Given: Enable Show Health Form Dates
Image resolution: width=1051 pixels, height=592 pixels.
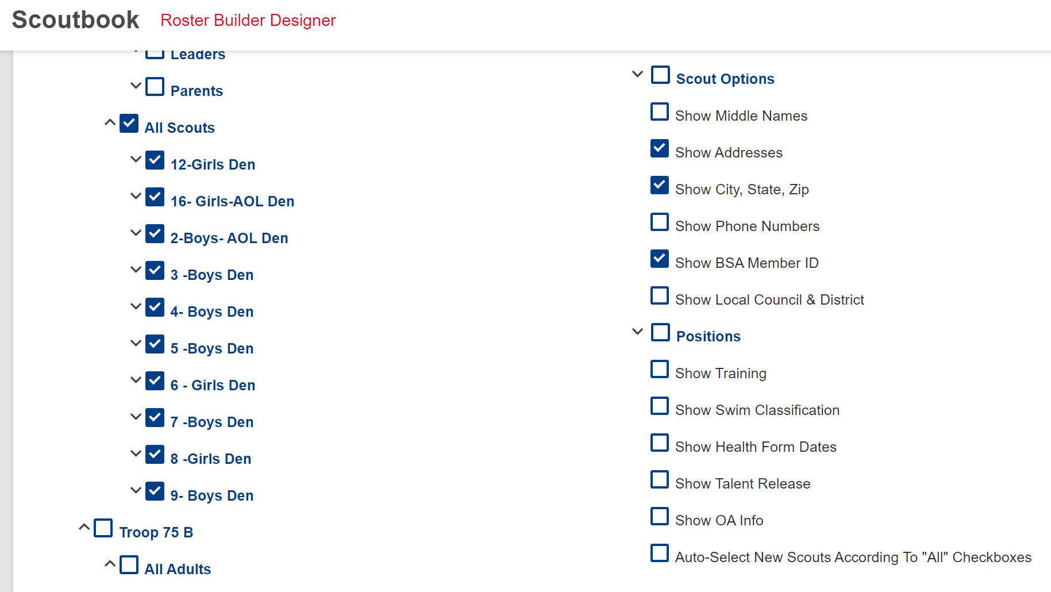Looking at the screenshot, I should pyautogui.click(x=660, y=443).
